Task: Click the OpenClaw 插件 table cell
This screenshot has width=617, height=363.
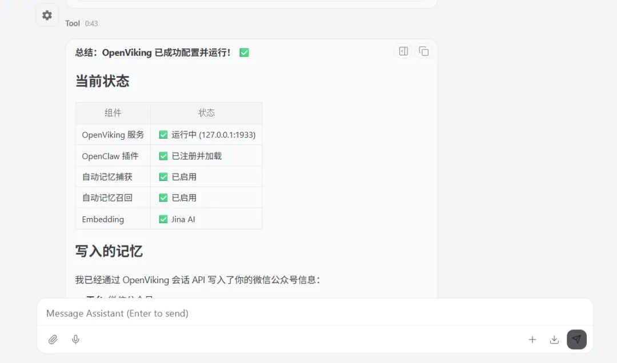Action: (113, 156)
